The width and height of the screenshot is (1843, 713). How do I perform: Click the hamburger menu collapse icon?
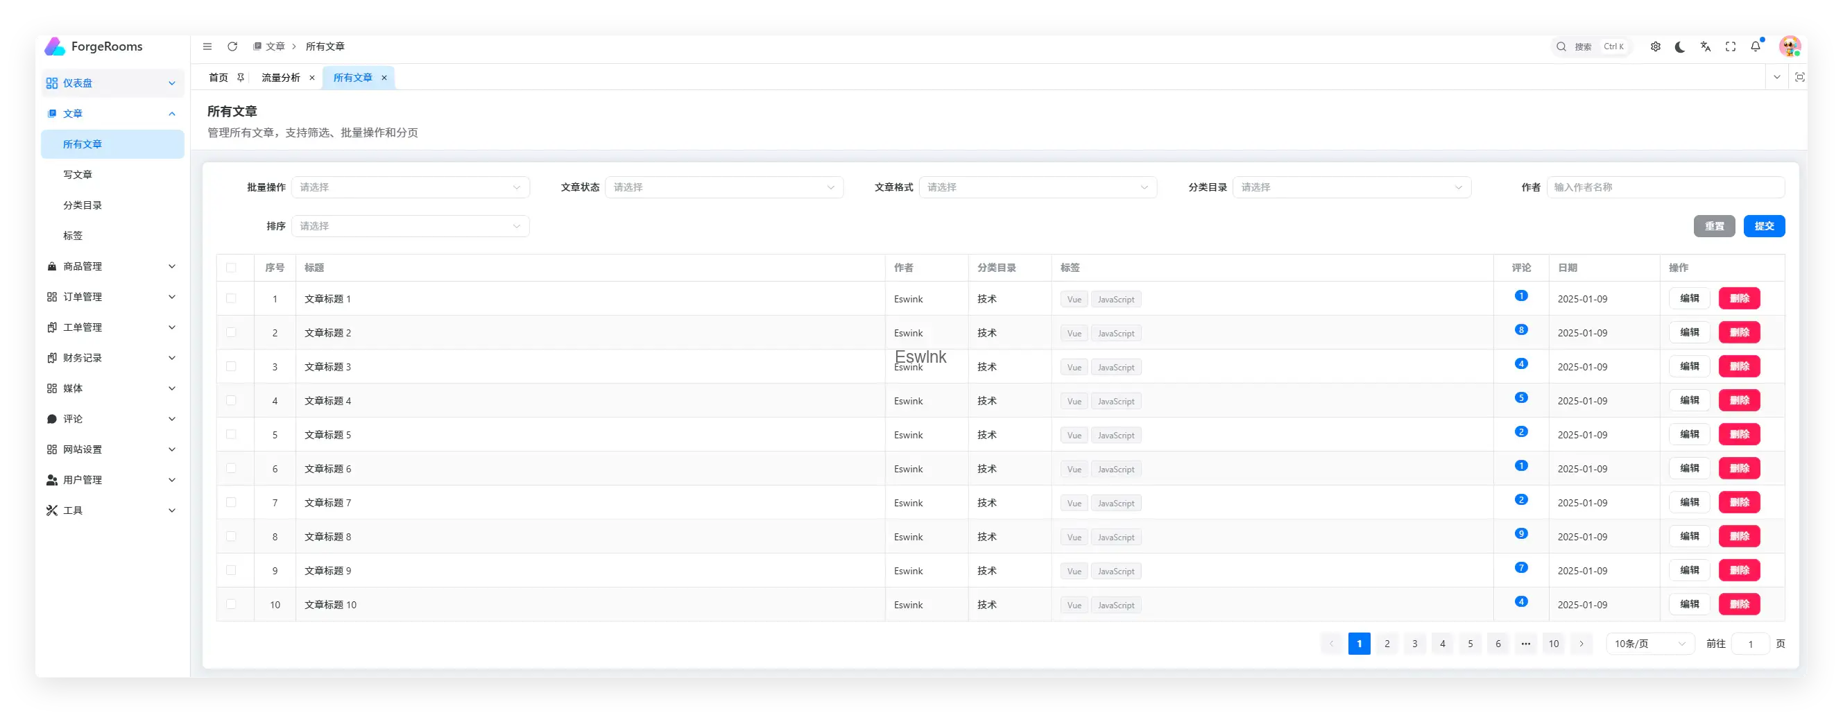coord(207,46)
